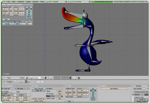This screenshot has width=150, height=103.
Task: Click the painting mask icon in viewport header
Action: [x=51, y=78]
